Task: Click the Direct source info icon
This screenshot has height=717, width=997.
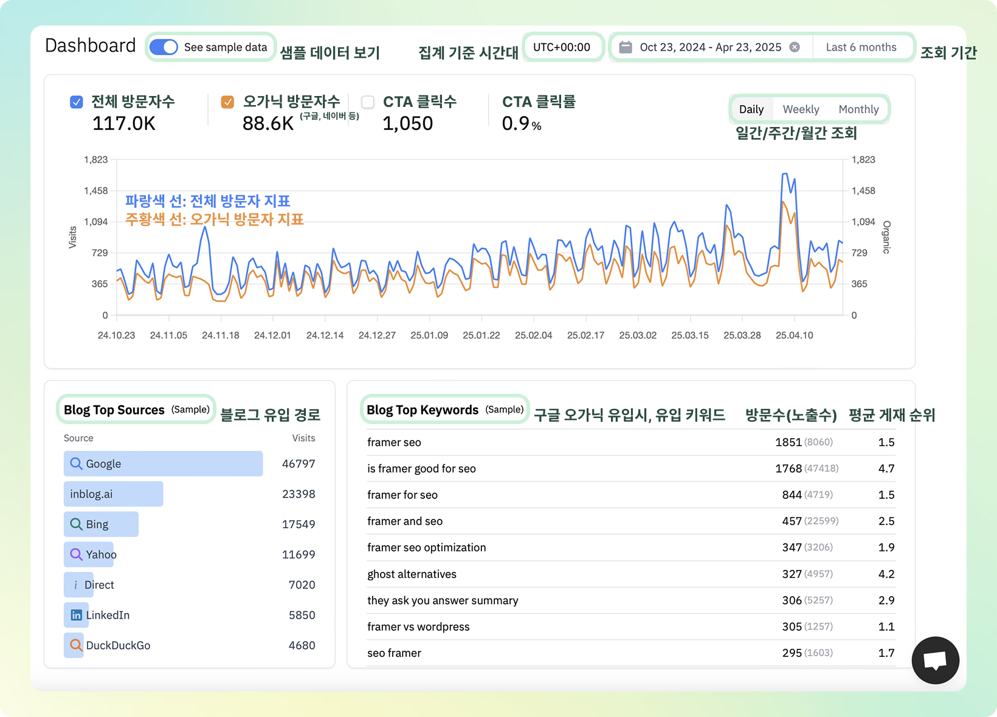Action: pyautogui.click(x=76, y=585)
